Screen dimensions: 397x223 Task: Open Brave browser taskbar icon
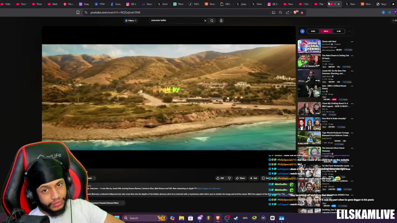[218, 218]
